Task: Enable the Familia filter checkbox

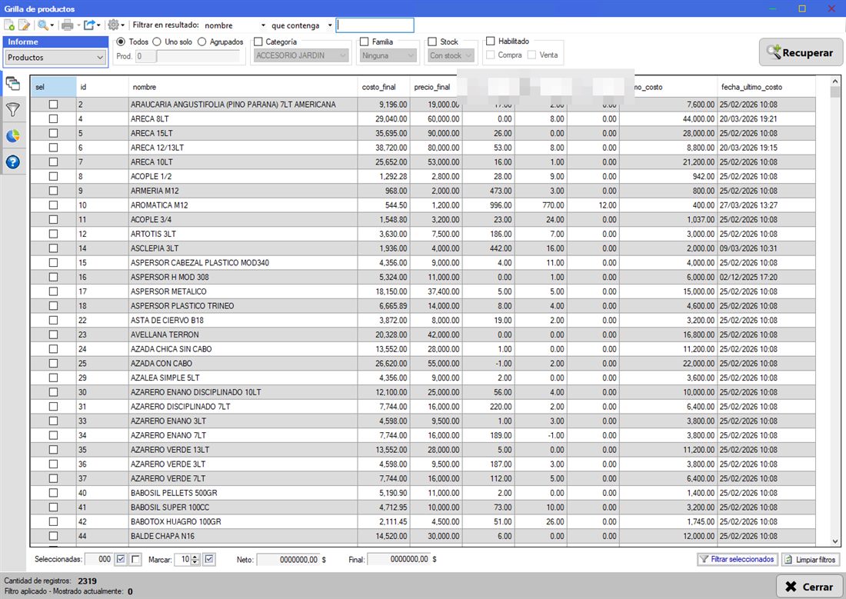Action: [x=365, y=42]
